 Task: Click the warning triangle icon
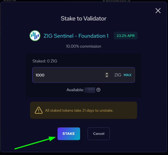(39, 110)
